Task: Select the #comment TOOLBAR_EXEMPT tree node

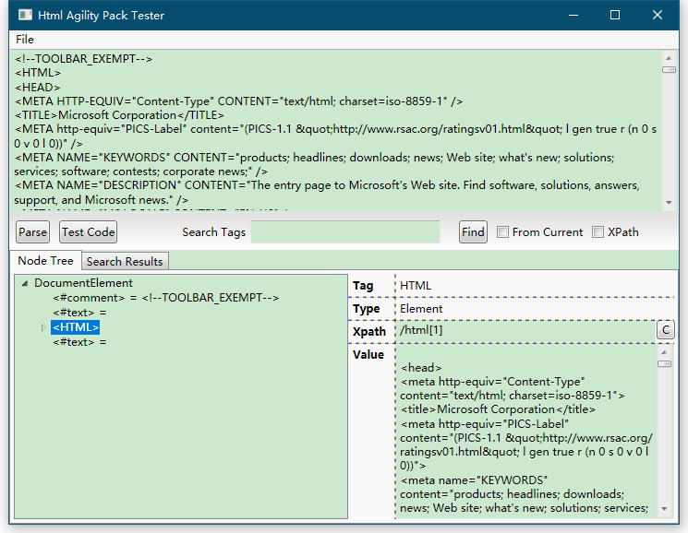Action: click(x=165, y=298)
